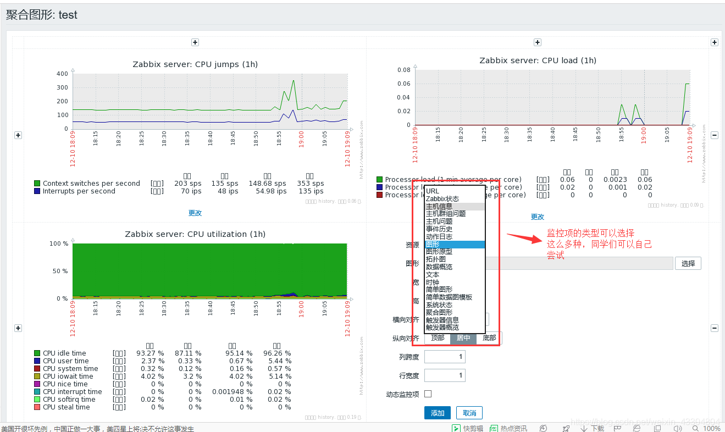725x432 pixels.
Task: Set vertical alignment to 底部
Action: tap(489, 338)
